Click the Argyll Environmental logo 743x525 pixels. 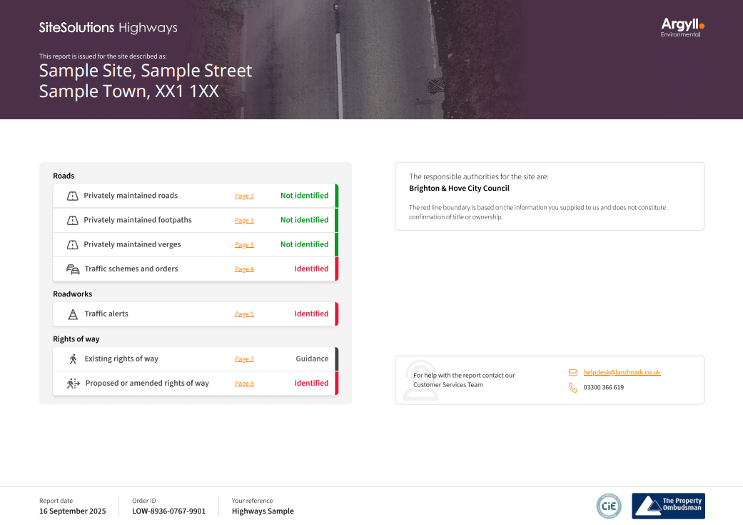click(682, 28)
